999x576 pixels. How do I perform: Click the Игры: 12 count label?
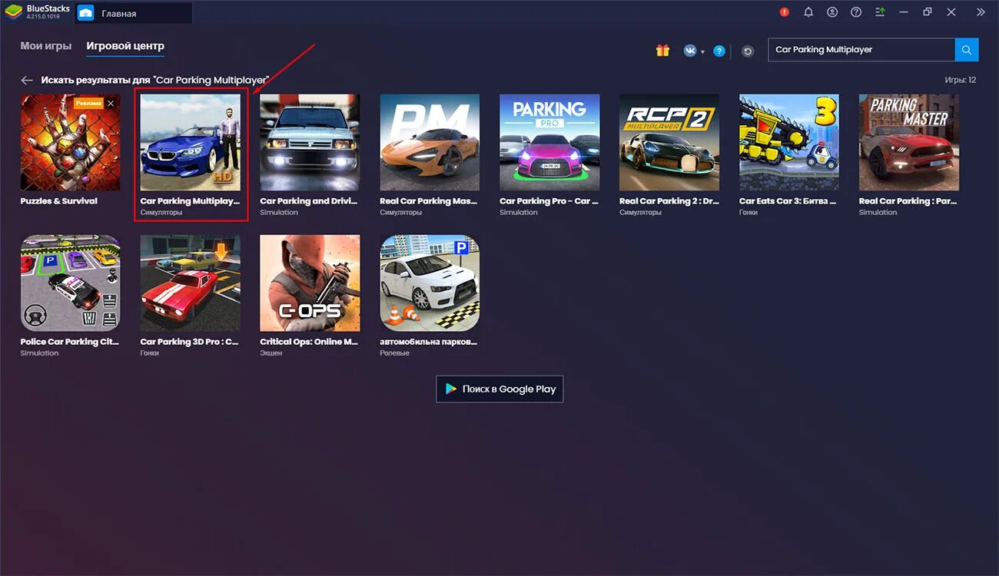(961, 80)
